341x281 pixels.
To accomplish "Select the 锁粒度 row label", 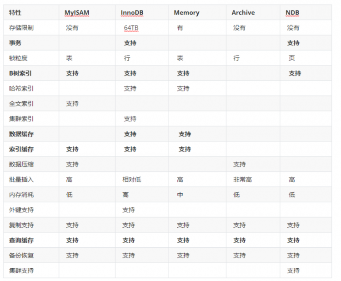I will pos(18,58).
